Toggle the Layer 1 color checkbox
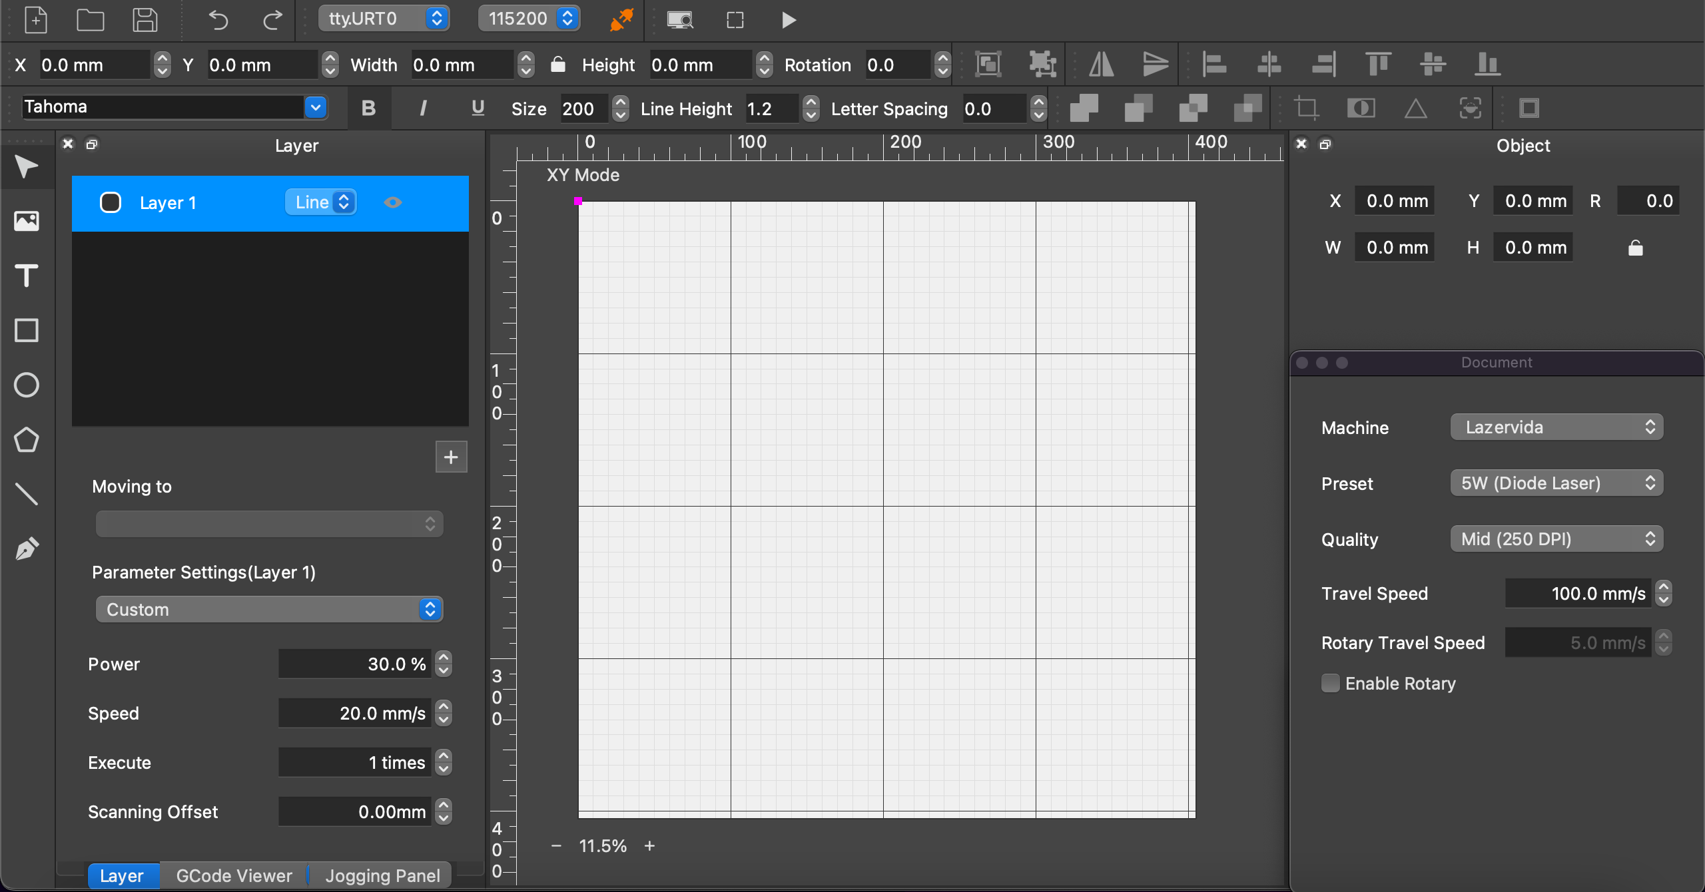The image size is (1705, 892). (110, 202)
